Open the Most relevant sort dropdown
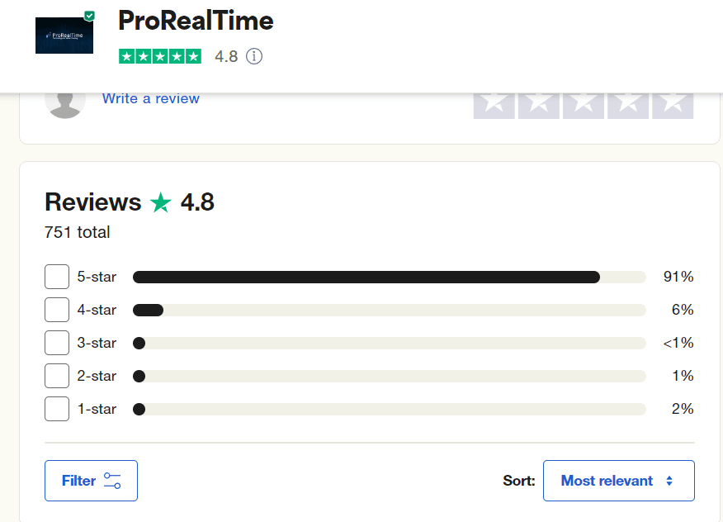The width and height of the screenshot is (723, 522). point(618,481)
